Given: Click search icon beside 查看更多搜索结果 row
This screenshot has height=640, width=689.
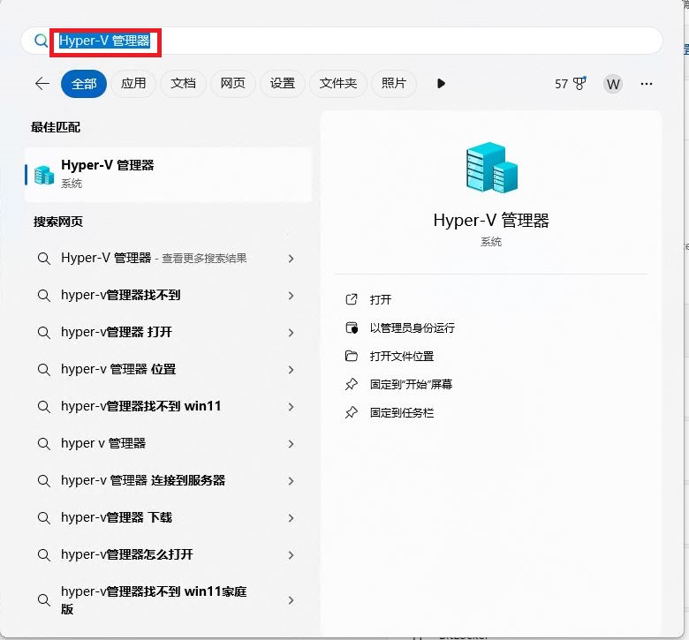Looking at the screenshot, I should [44, 259].
